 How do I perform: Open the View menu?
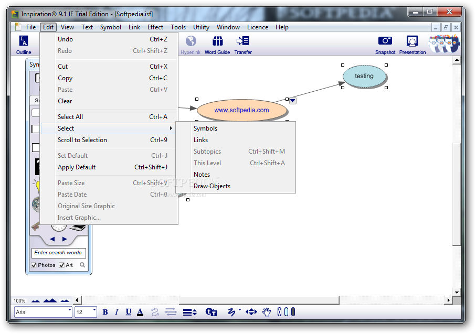pyautogui.click(x=67, y=27)
